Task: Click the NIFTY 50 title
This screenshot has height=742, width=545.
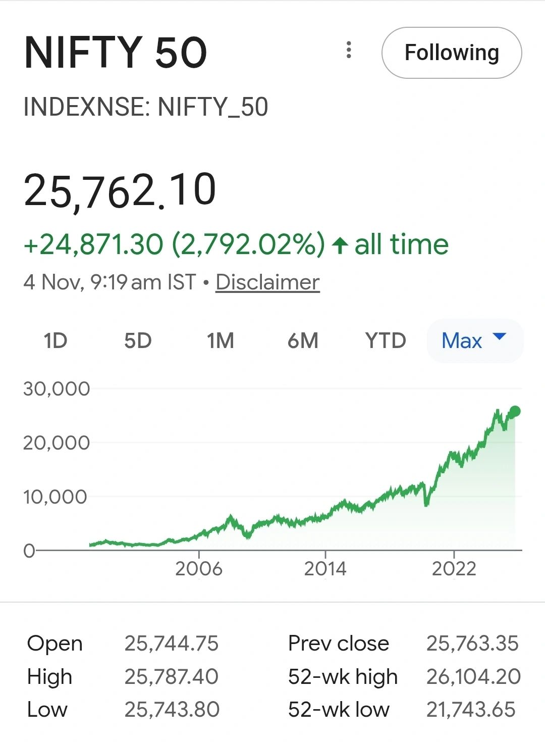Action: [116, 53]
